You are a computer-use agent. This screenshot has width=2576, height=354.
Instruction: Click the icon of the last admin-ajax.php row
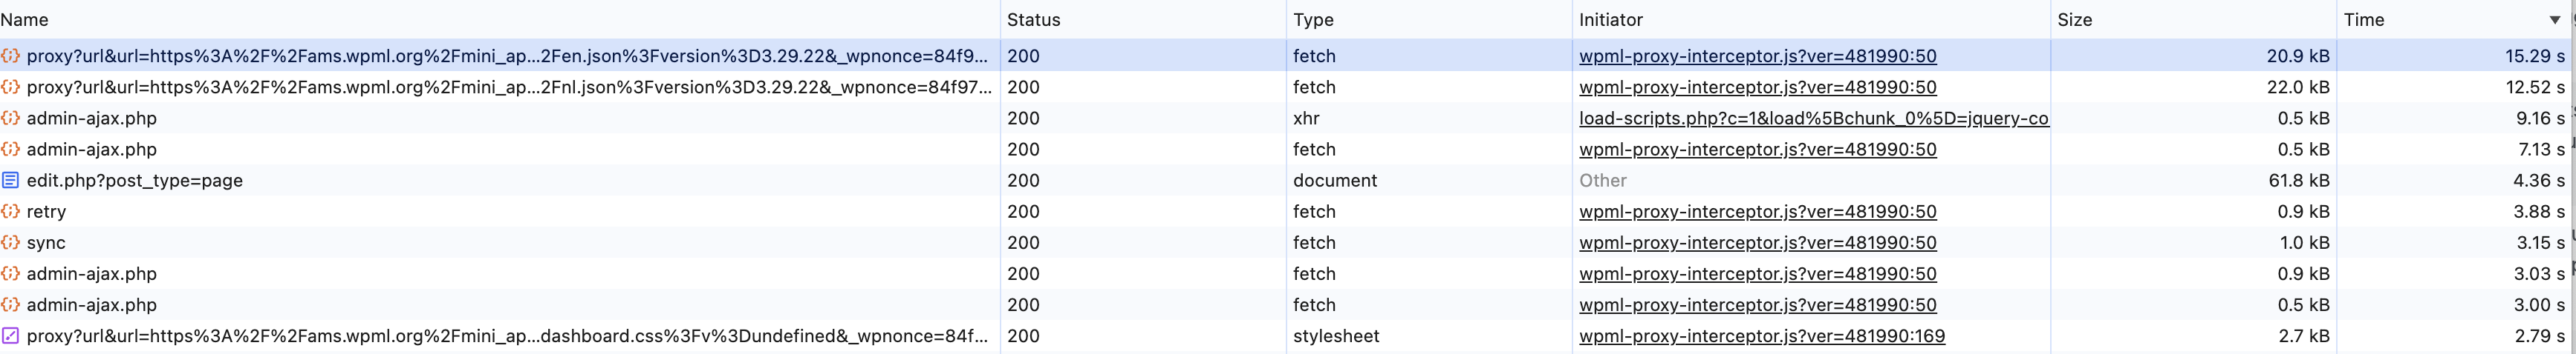click(11, 304)
